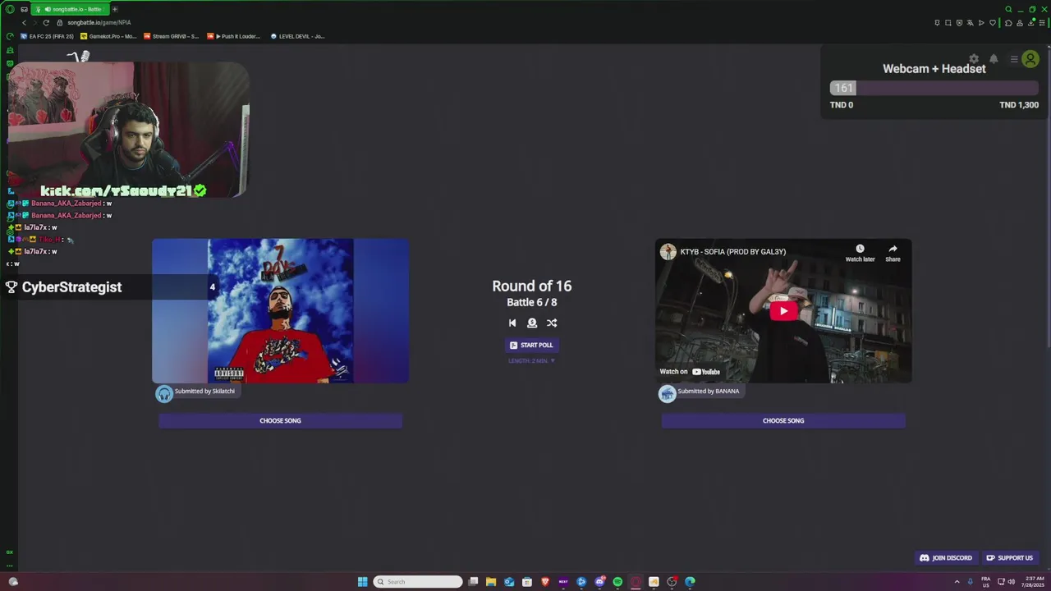
Task: Open the songbattle hamburger menu
Action: pyautogui.click(x=1014, y=59)
